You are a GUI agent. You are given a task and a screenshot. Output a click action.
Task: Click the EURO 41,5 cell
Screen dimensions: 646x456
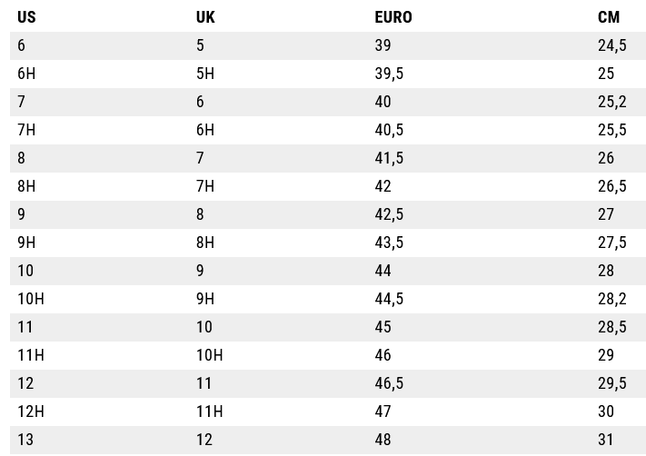tap(389, 158)
